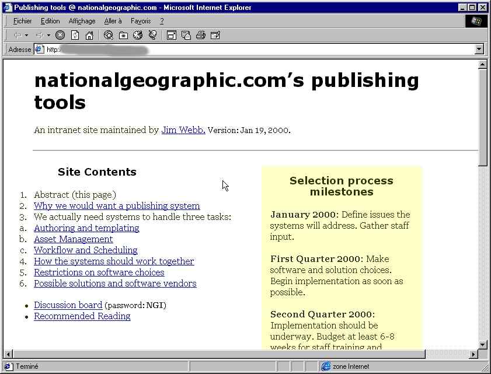Toggle the Fullscreen toolbar icon
This screenshot has width=491, height=374.
point(171,35)
